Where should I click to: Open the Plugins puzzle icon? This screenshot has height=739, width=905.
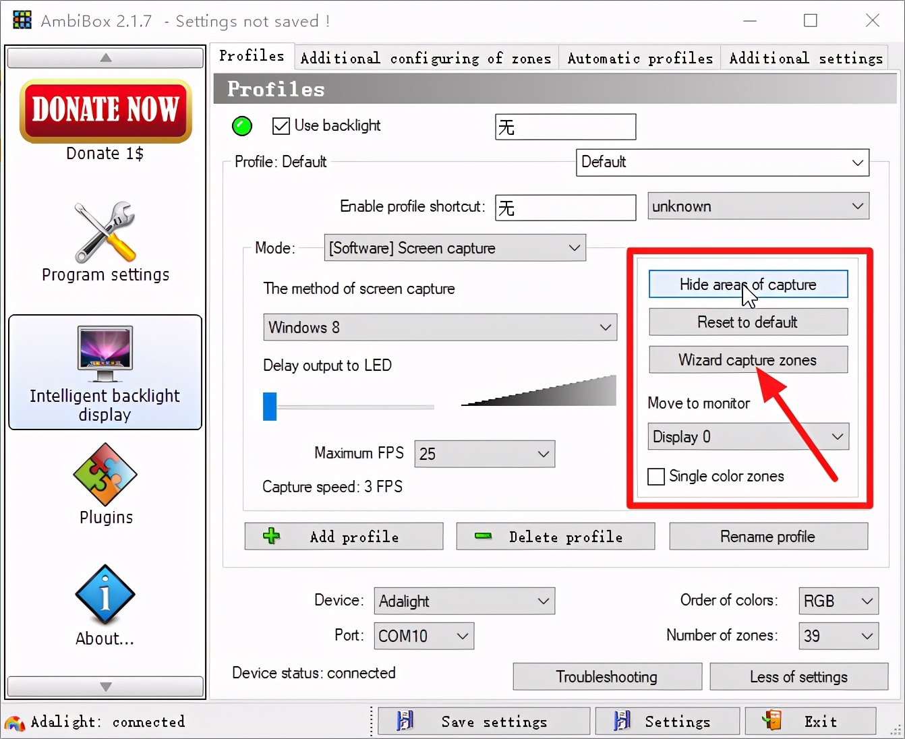[x=105, y=474]
